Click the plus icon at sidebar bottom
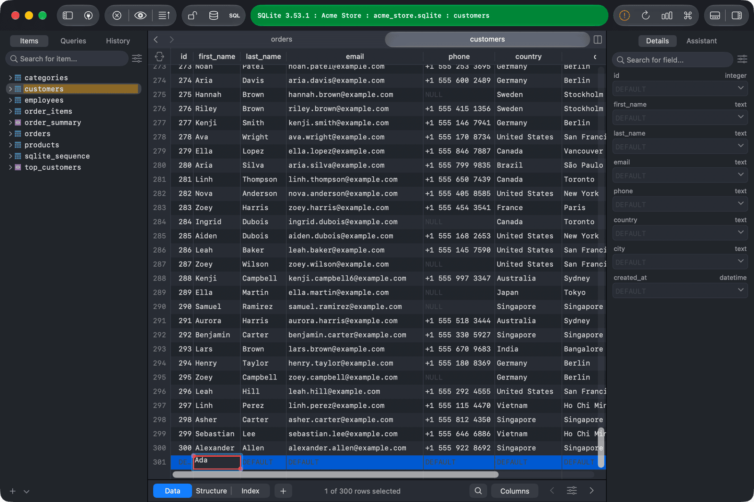 tap(13, 491)
